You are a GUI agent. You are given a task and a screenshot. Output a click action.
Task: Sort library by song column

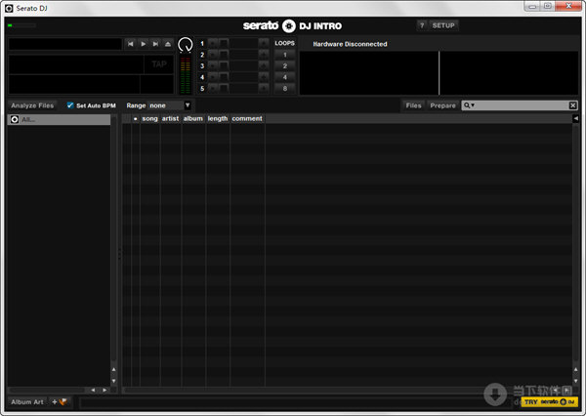pos(149,118)
